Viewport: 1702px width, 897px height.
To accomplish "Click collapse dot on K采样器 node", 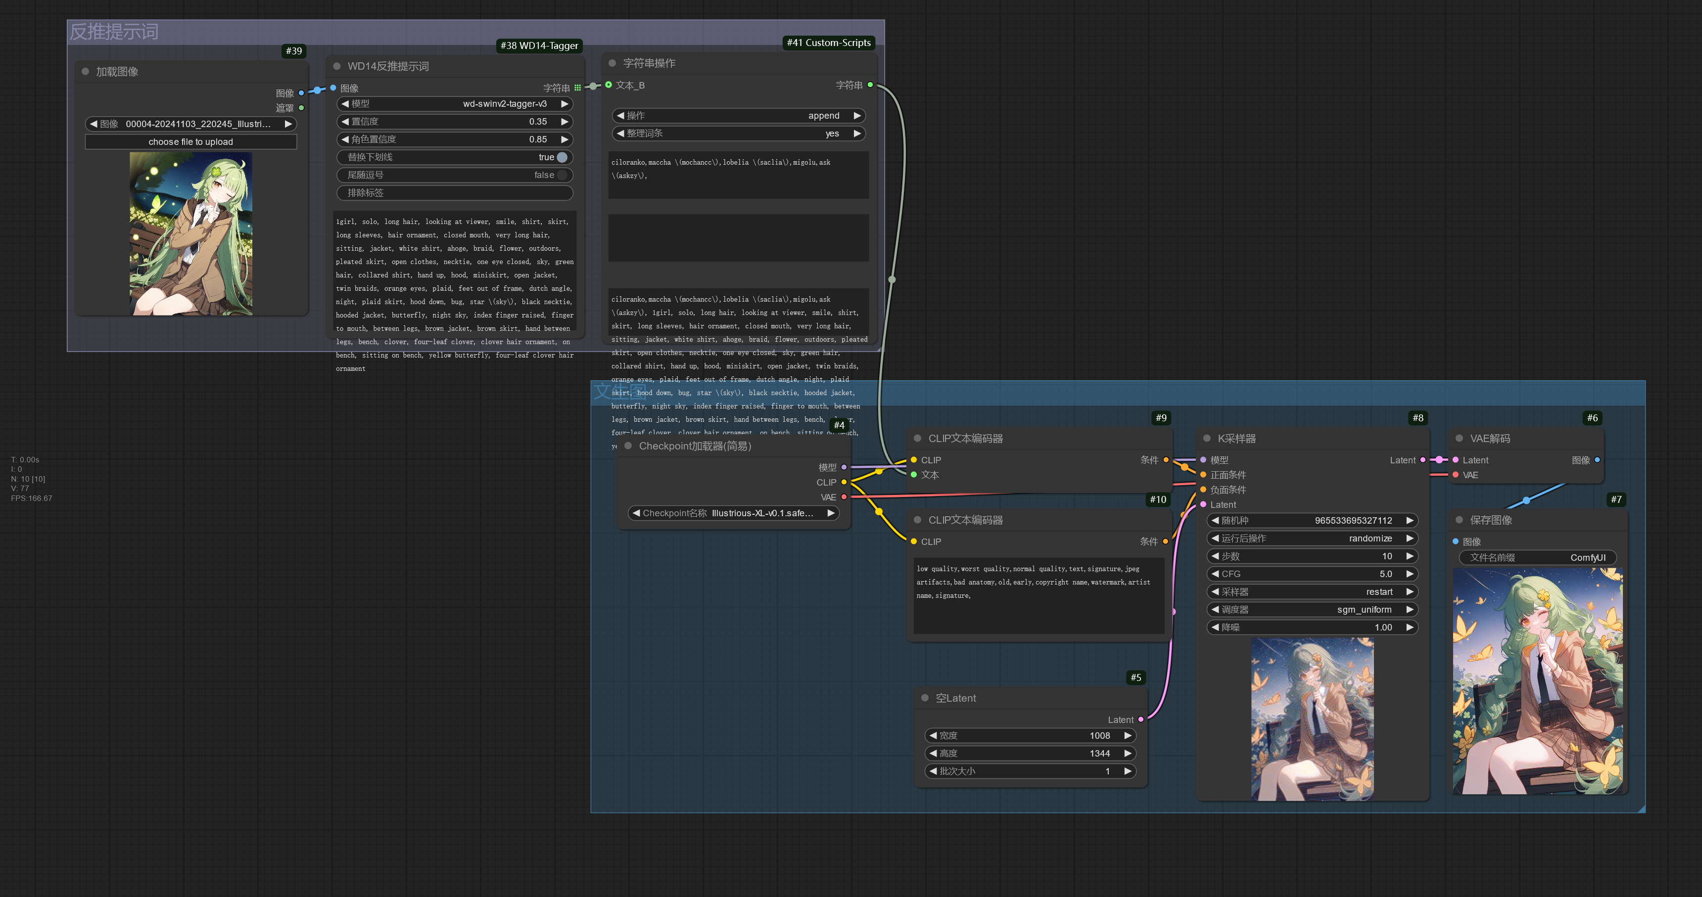I will 1206,439.
